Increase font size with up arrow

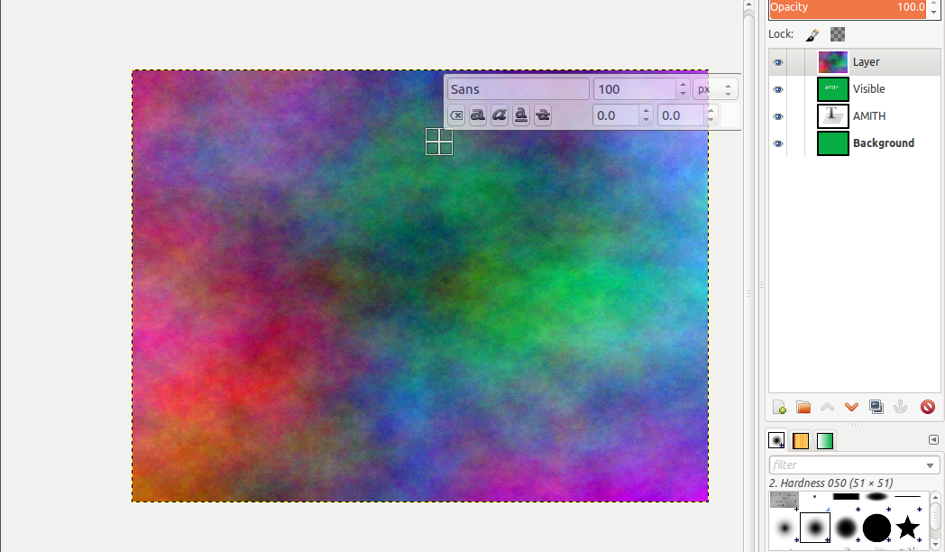pyautogui.click(x=683, y=85)
